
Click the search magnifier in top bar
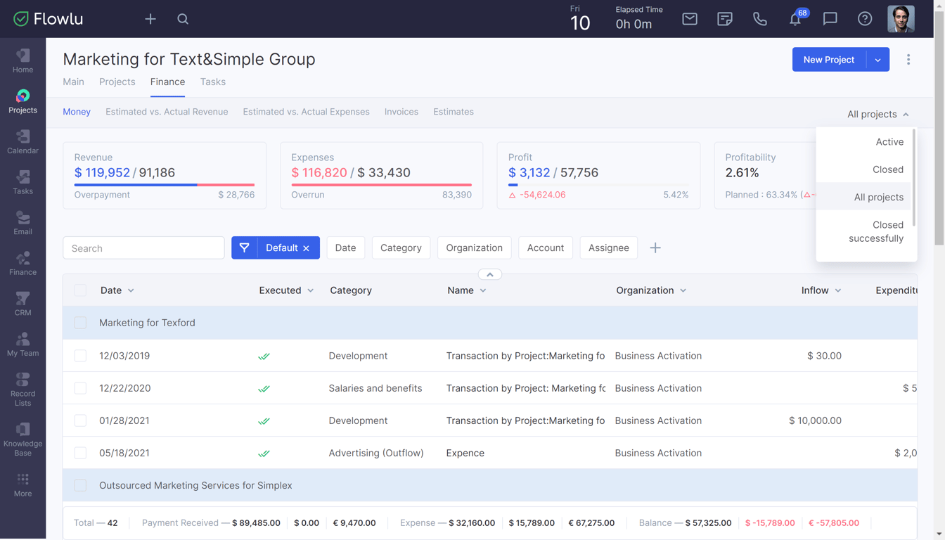183,19
